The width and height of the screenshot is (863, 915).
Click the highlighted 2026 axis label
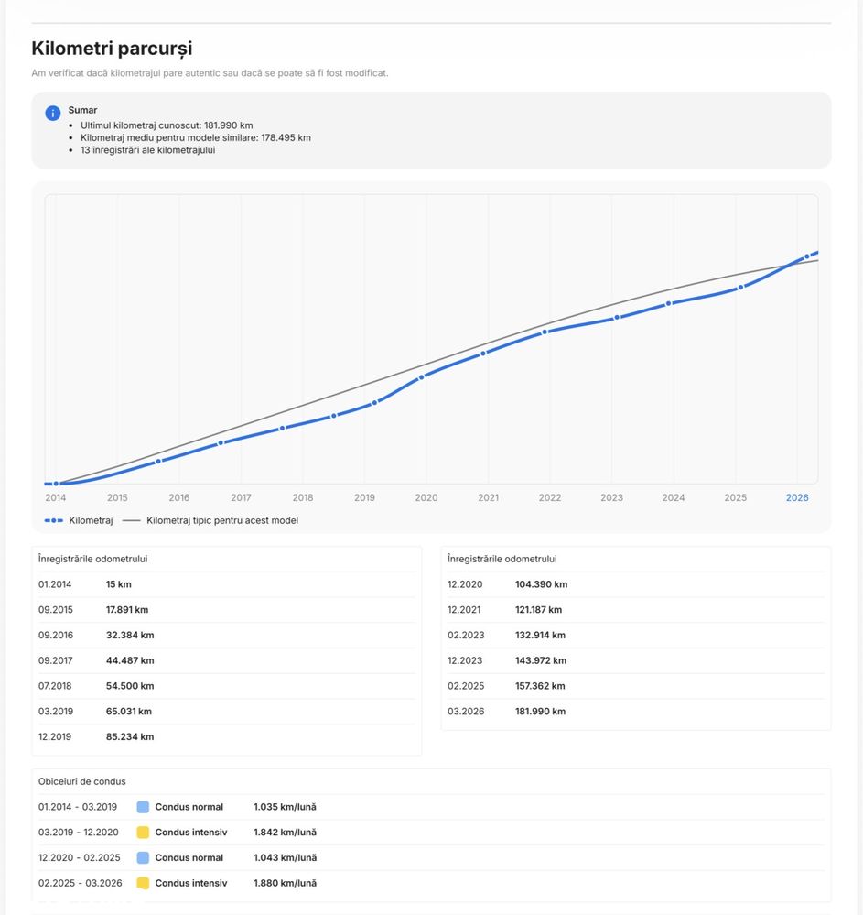pyautogui.click(x=797, y=498)
